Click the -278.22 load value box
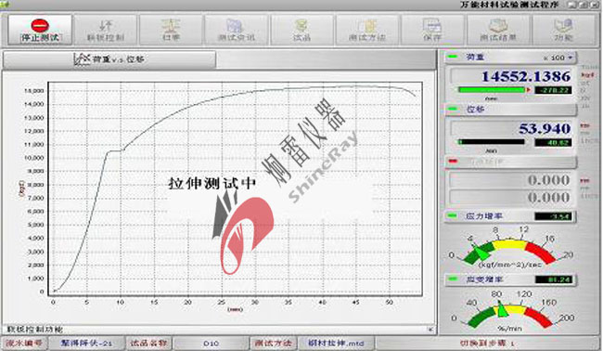 click(x=554, y=90)
